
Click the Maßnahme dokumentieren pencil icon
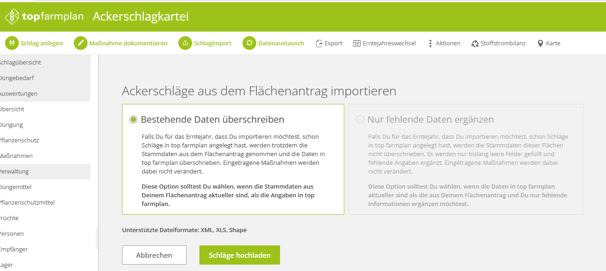pyautogui.click(x=81, y=43)
